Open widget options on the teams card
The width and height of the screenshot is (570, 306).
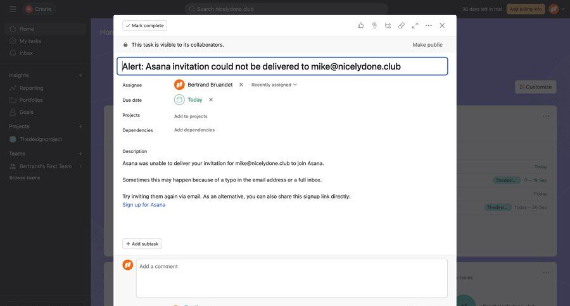[x=546, y=272]
